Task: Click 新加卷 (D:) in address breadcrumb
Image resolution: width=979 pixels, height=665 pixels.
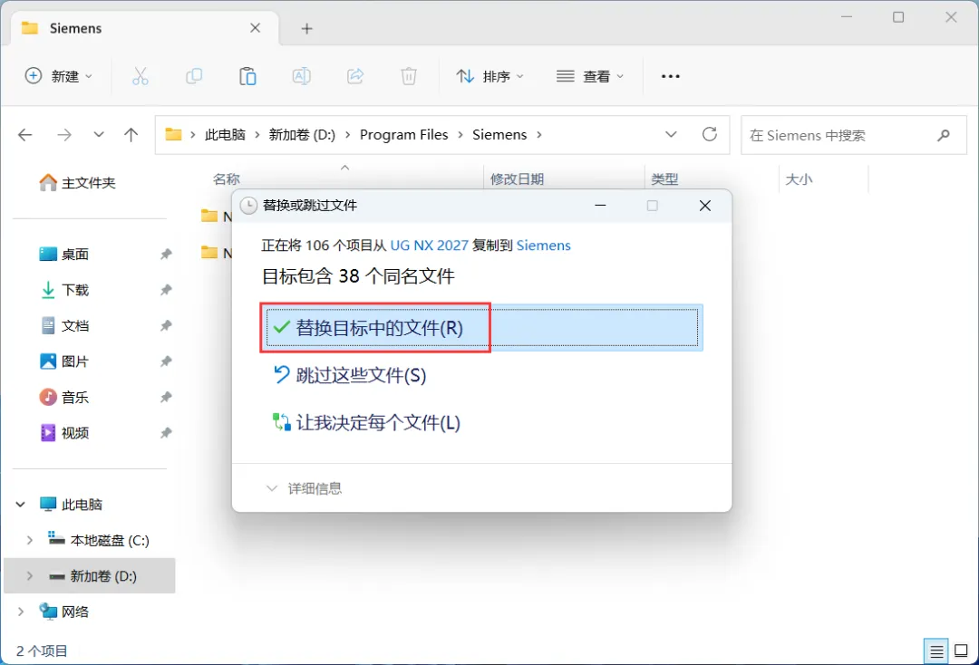Action: tap(302, 135)
